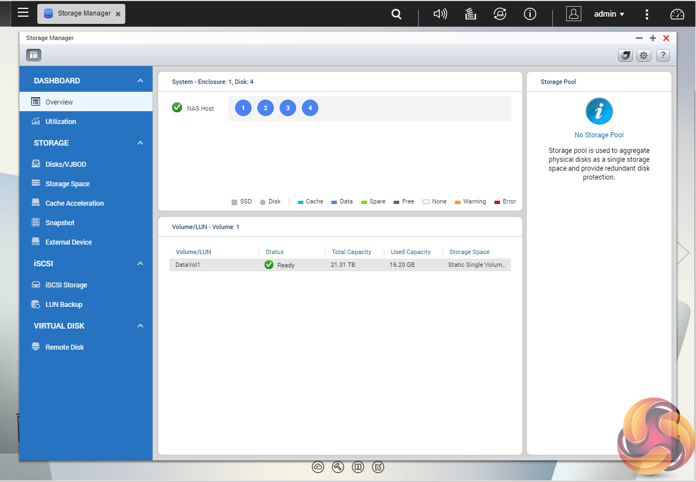
Task: Click the book manual icon at bottom
Action: [358, 467]
